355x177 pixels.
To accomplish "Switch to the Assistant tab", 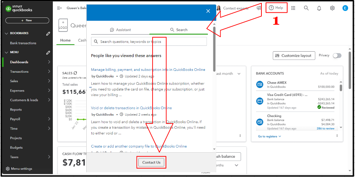I will [120, 29].
